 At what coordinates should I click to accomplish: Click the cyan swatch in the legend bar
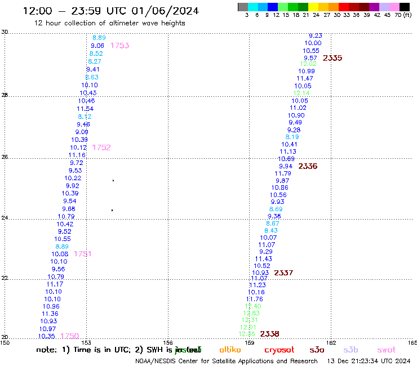pyautogui.click(x=252, y=7)
